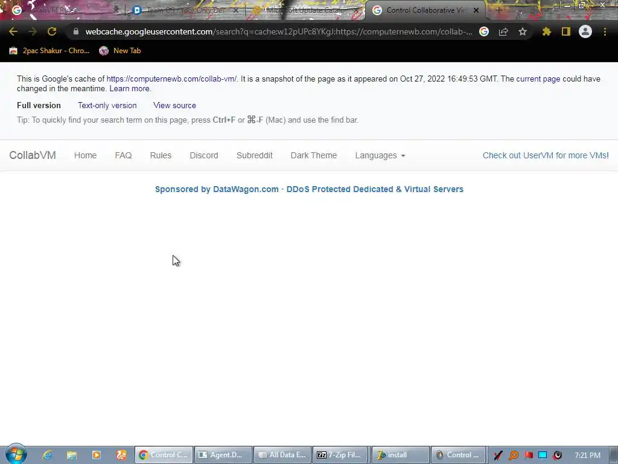Open the media player taskbar icon
This screenshot has width=618, height=464.
[96, 455]
